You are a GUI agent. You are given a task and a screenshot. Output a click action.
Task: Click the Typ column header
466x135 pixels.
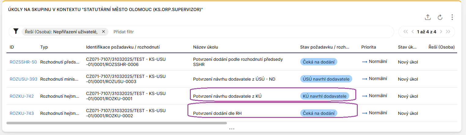[x=44, y=47]
